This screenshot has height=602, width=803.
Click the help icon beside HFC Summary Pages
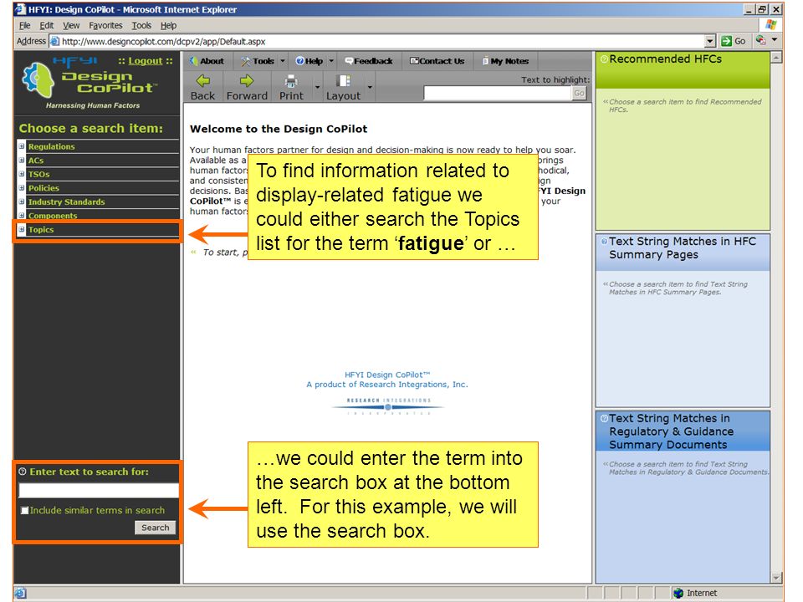(604, 241)
